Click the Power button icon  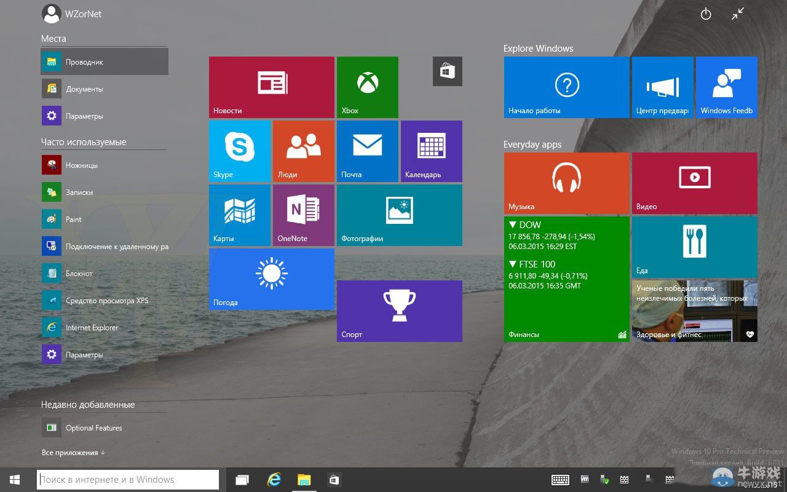coord(706,14)
